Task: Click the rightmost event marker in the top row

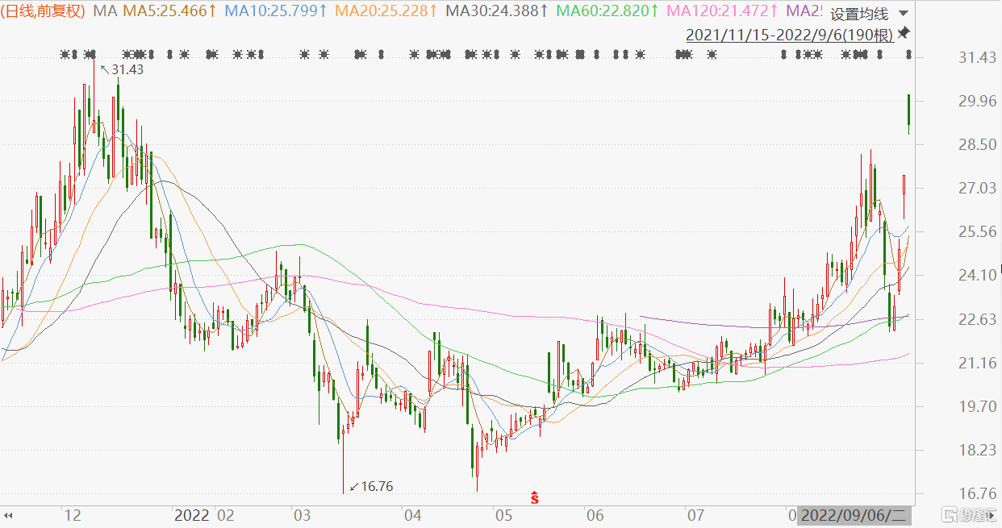Action: pos(908,55)
